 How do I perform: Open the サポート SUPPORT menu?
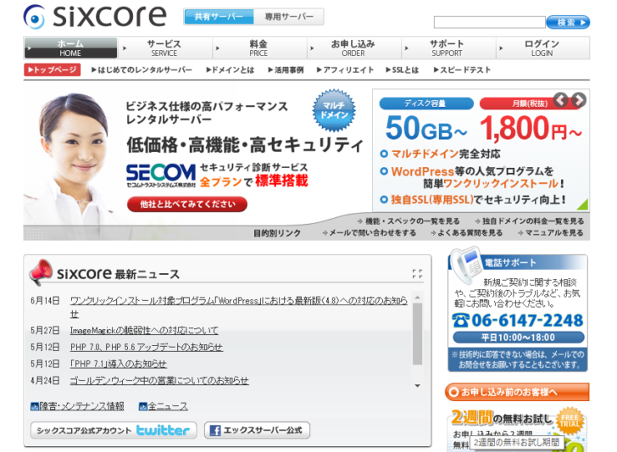[447, 48]
